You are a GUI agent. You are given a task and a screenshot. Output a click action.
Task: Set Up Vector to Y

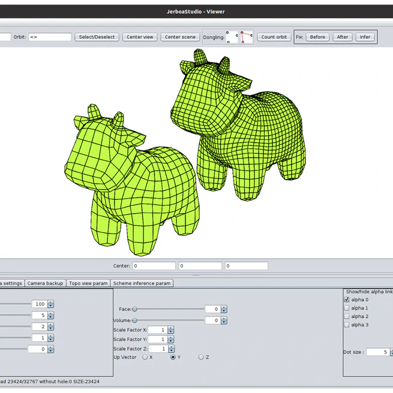pyautogui.click(x=173, y=357)
